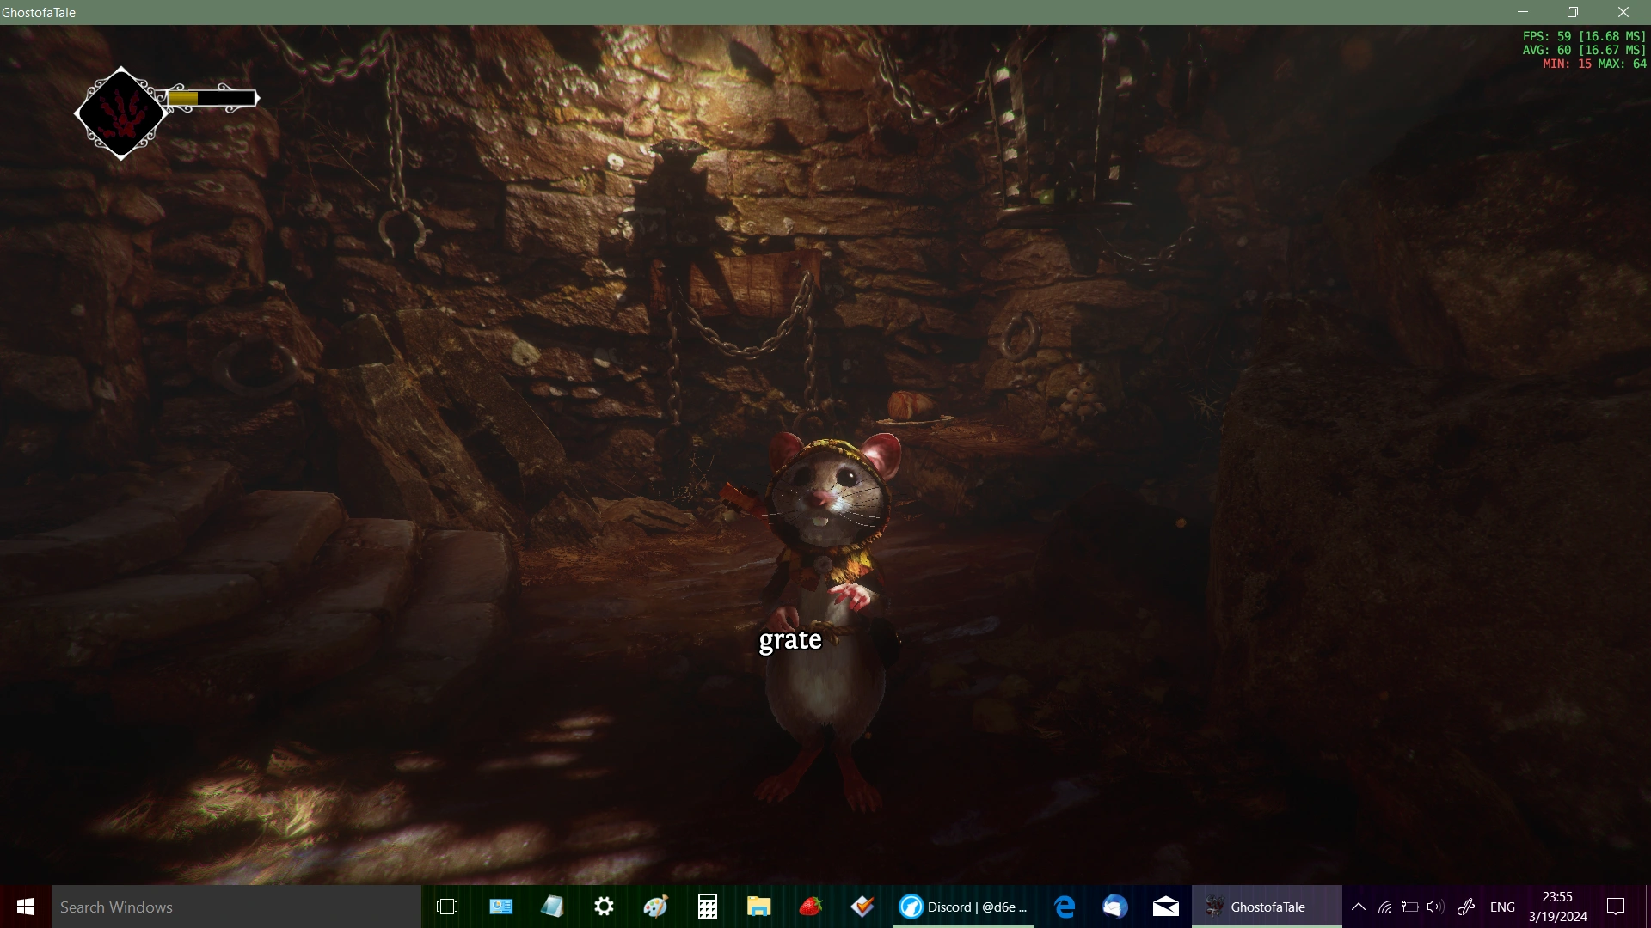Open the contact card app in taskbar
The width and height of the screenshot is (1651, 928).
click(x=500, y=907)
